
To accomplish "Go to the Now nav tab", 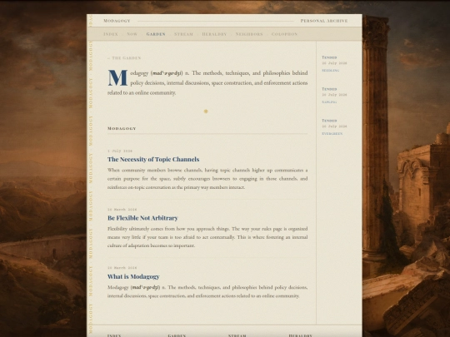I will point(132,34).
